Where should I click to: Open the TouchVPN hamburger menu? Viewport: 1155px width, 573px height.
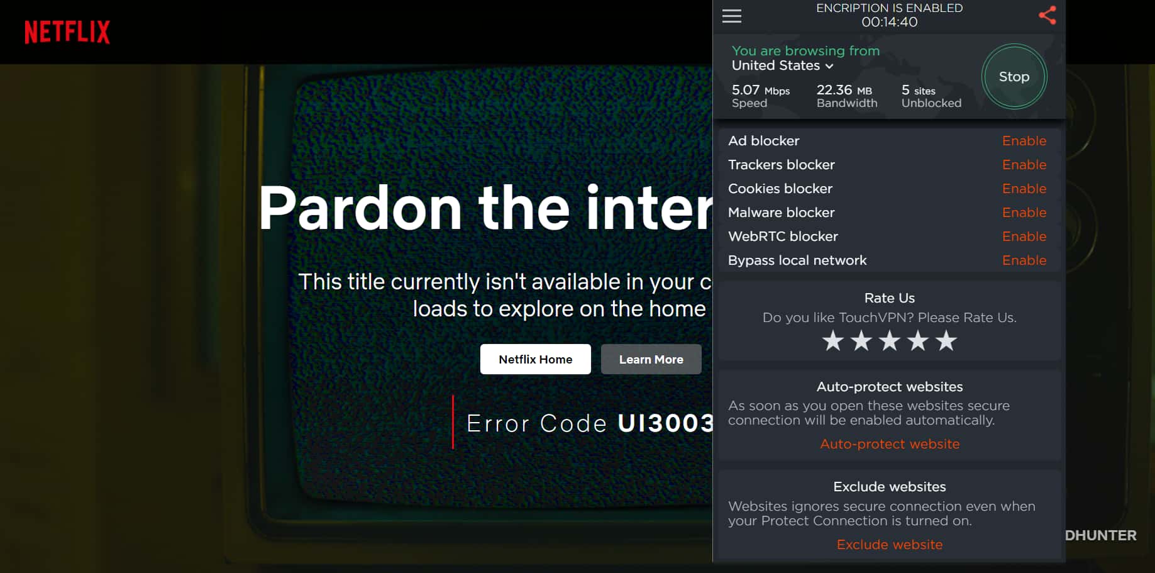tap(731, 16)
